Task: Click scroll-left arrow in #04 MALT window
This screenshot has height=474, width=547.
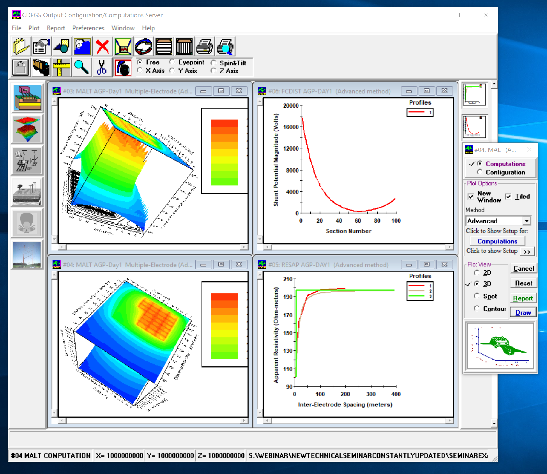Action: click(x=62, y=421)
